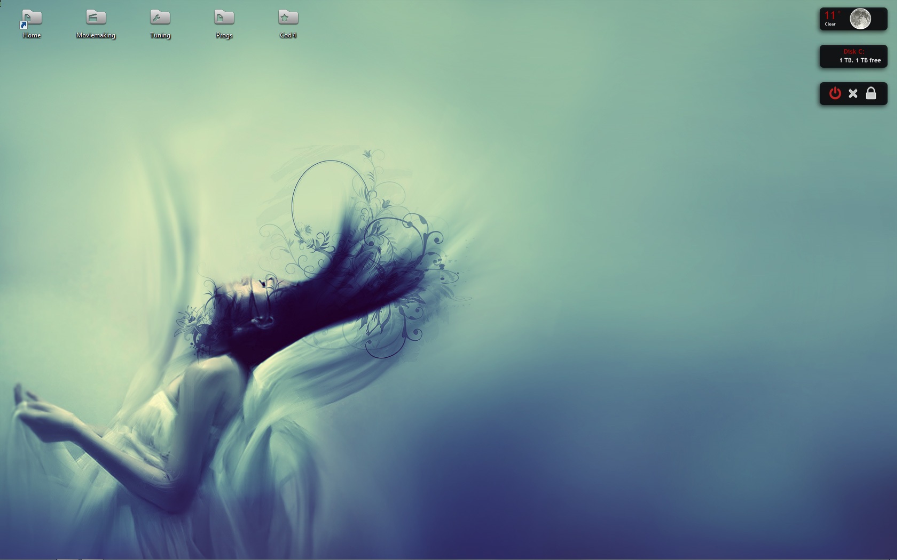This screenshot has height=560, width=902.
Task: Click the "Clear" weather condition text
Action: pyautogui.click(x=830, y=24)
